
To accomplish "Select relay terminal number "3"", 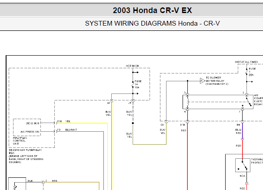I will [185, 93].
